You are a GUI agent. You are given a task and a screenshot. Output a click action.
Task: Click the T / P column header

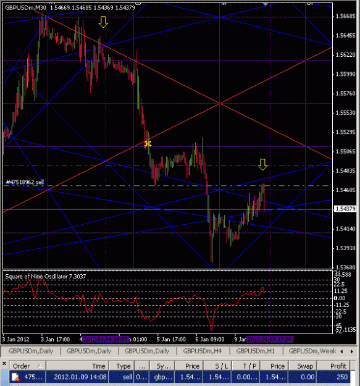(x=246, y=366)
